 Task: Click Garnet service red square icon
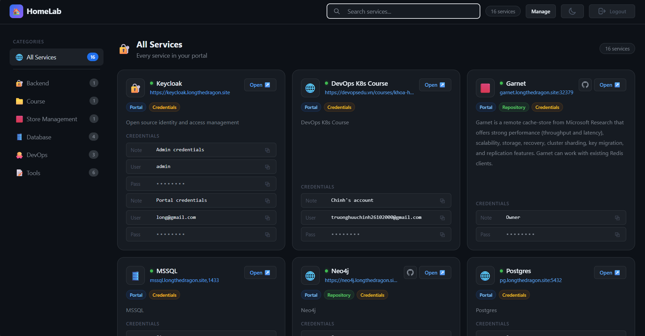point(485,88)
